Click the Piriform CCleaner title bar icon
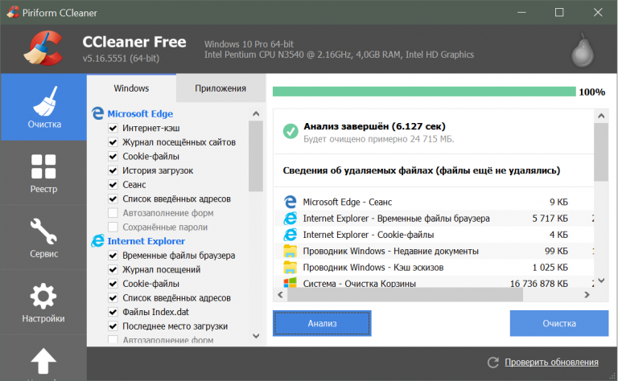The width and height of the screenshot is (618, 381). point(12,12)
